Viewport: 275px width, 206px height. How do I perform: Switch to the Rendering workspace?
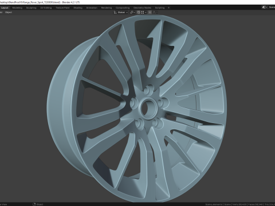(107, 8)
